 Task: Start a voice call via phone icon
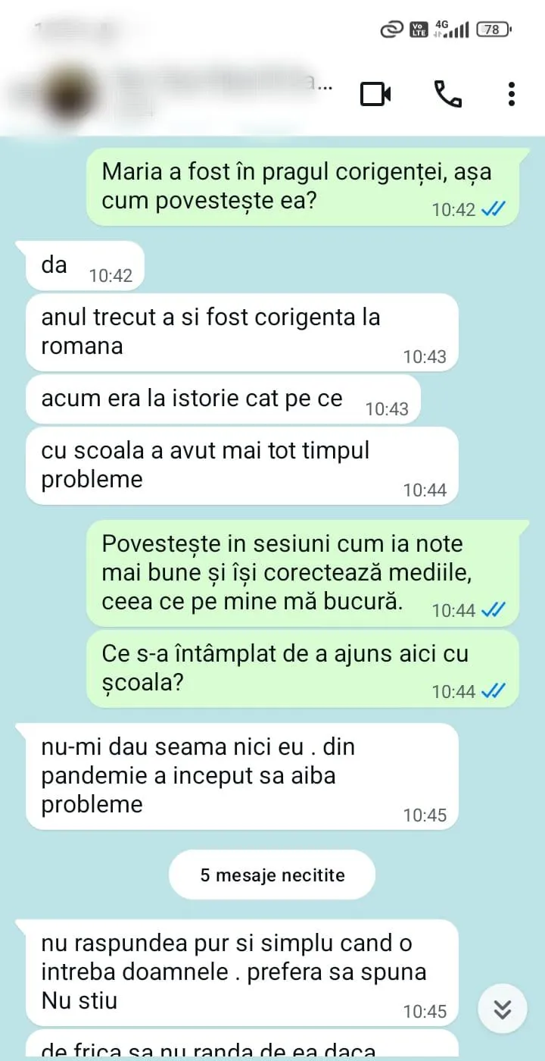[x=447, y=94]
